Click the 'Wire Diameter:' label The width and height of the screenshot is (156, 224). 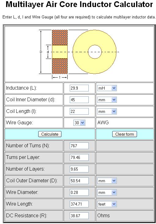[x=22, y=192]
